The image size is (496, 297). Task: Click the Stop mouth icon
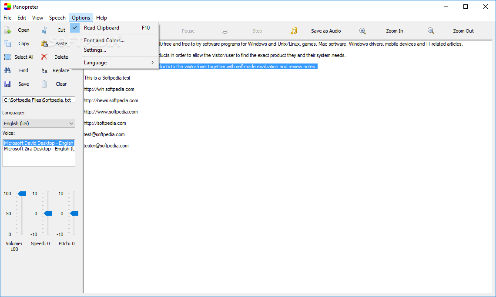pyautogui.click(x=225, y=31)
